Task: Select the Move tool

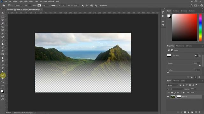Action: (3, 13)
